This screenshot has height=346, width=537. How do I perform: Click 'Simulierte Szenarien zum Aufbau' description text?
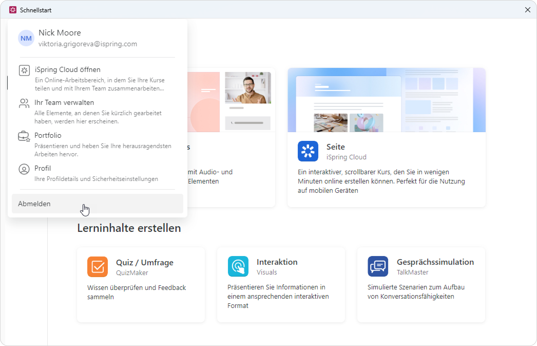(416, 292)
